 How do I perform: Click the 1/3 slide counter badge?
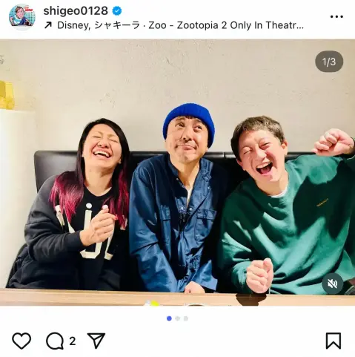(329, 62)
